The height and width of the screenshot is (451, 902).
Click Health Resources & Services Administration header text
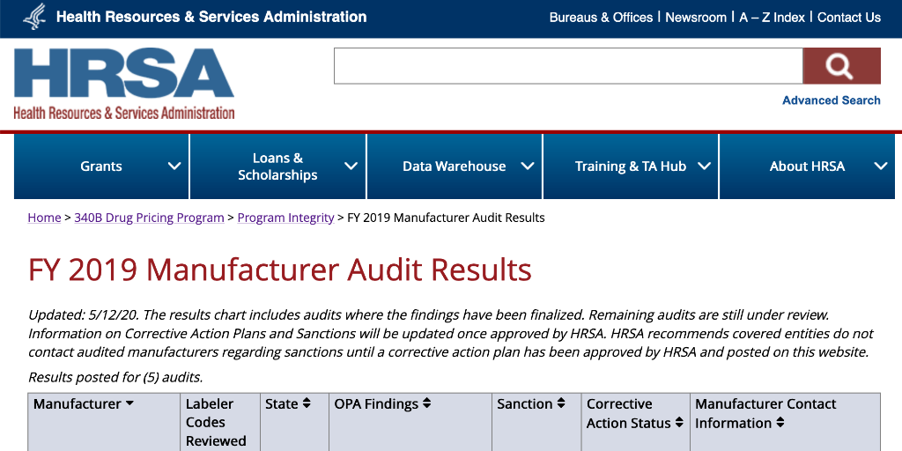click(211, 17)
